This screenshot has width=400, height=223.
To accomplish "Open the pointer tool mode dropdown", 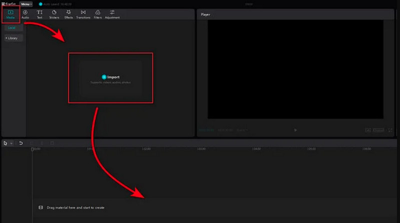I will point(11,143).
